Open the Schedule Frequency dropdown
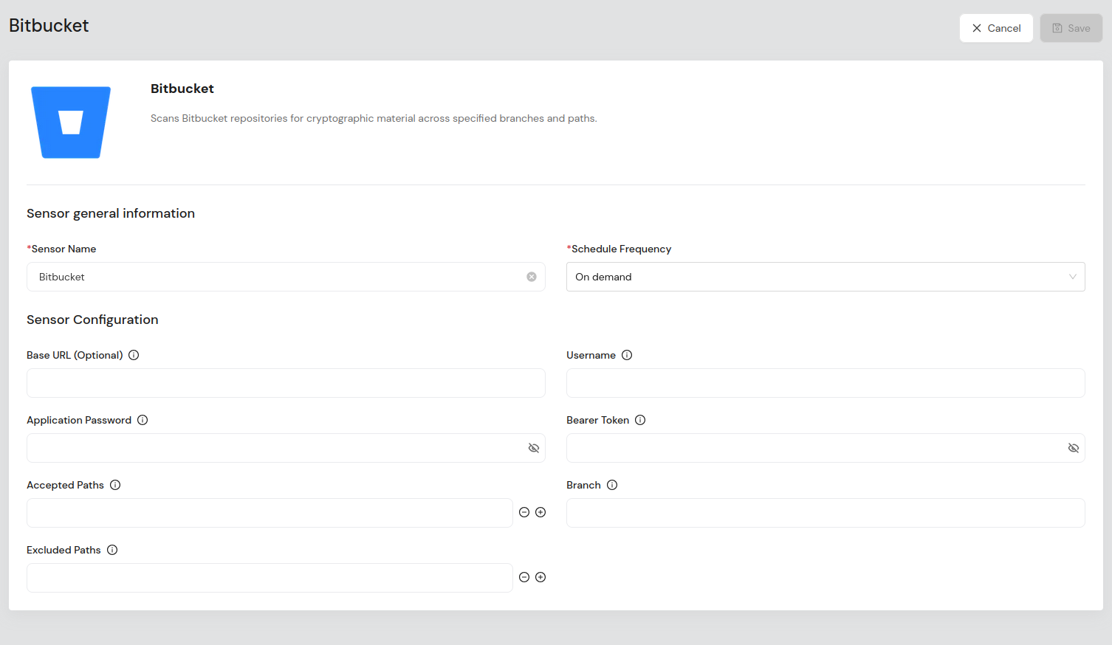 point(826,277)
